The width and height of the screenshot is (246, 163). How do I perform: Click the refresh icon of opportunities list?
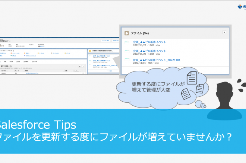click(83, 67)
